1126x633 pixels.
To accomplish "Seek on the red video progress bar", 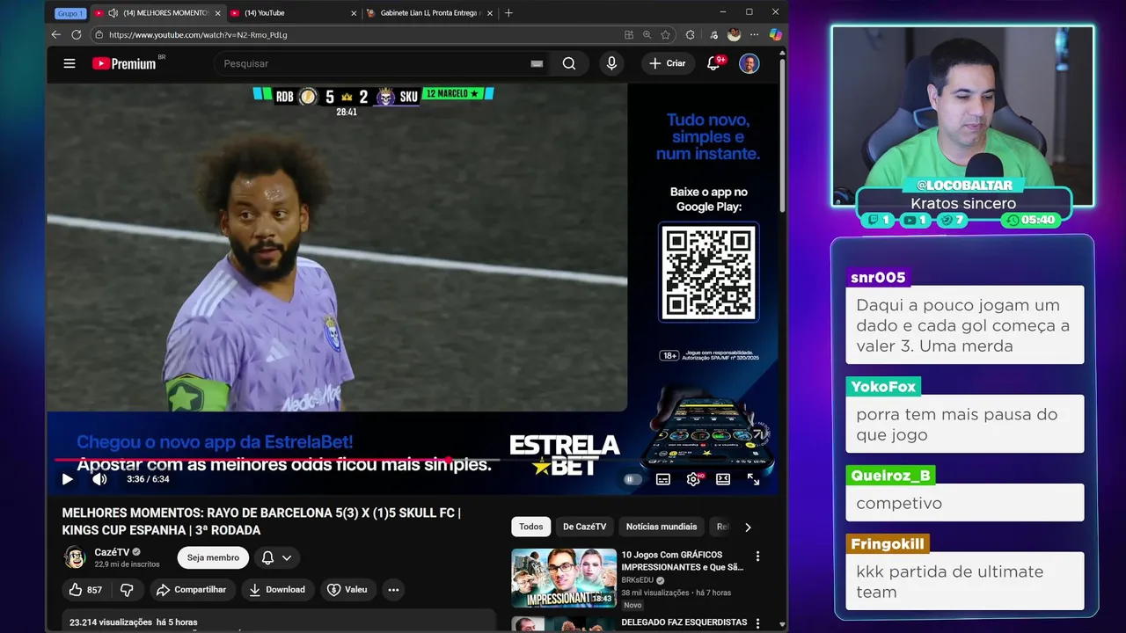I will (277, 459).
